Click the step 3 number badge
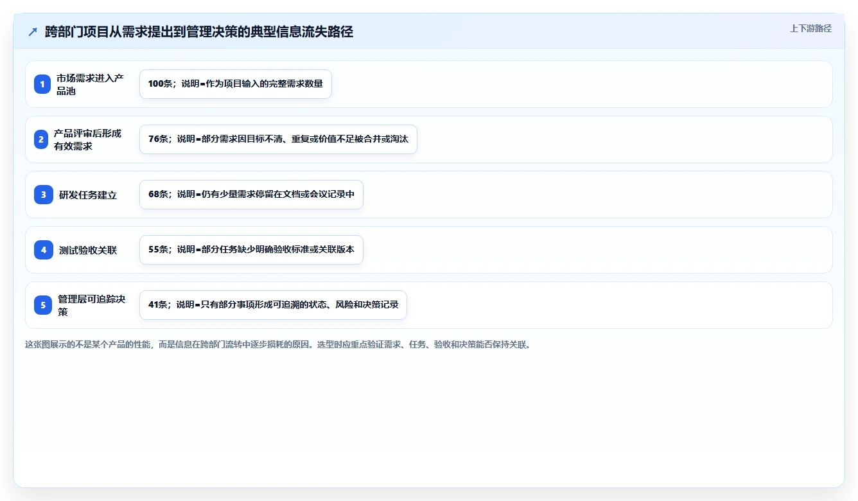Viewport: 858px width, 501px height. (x=44, y=195)
